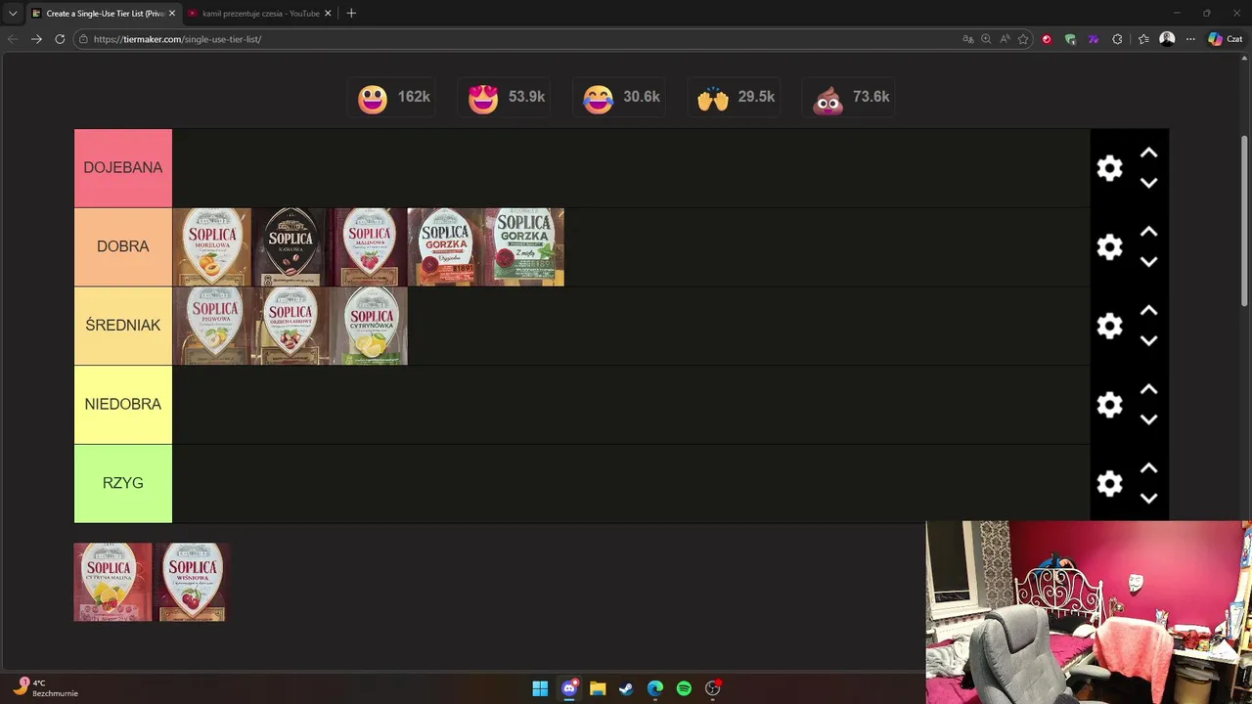Move DOJEBANA tier up with arrow
The image size is (1252, 704).
(x=1149, y=154)
